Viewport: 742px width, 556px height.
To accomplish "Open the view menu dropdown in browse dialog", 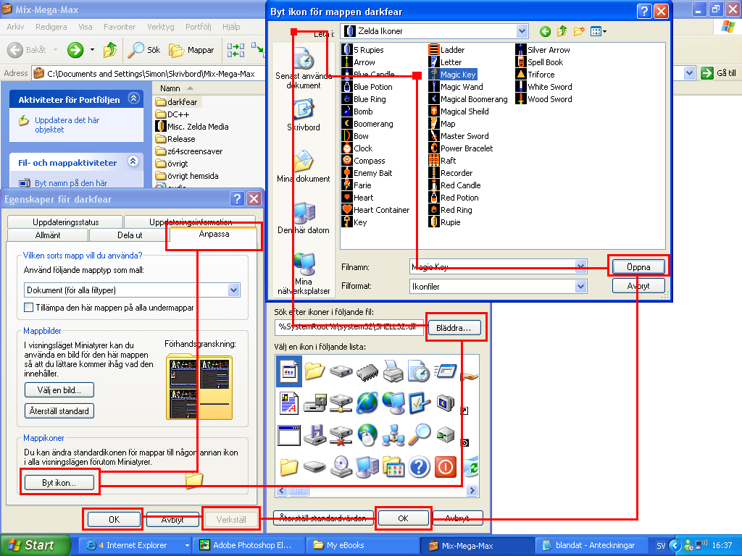I will pyautogui.click(x=598, y=32).
